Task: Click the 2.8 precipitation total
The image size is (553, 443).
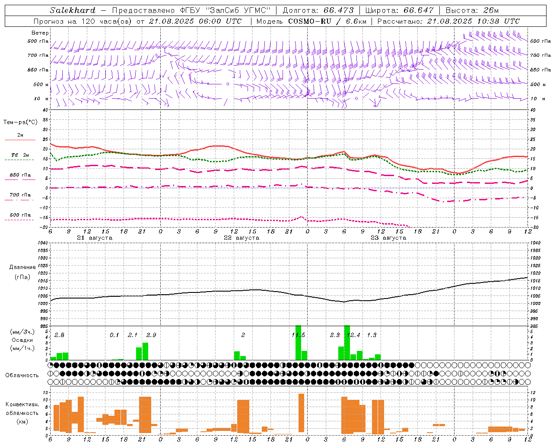Action: coord(59,335)
